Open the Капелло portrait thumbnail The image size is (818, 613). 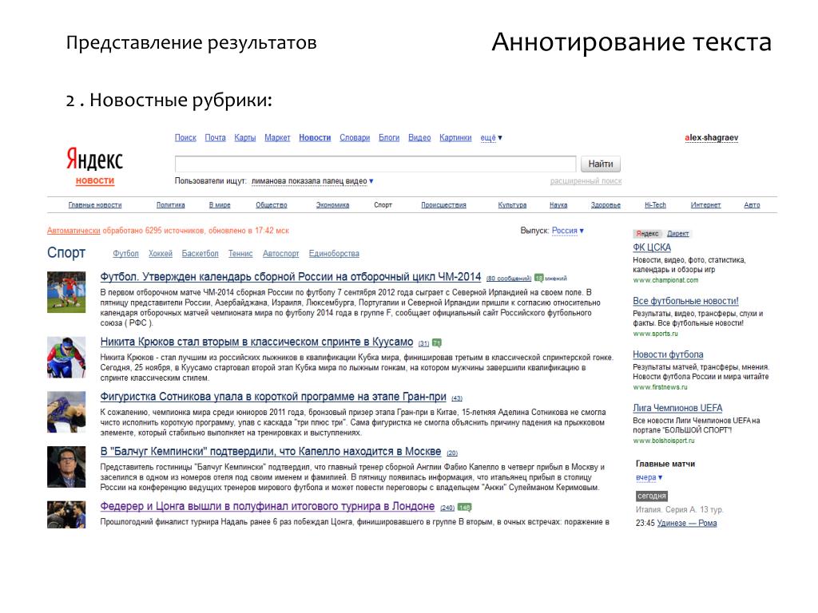point(66,466)
